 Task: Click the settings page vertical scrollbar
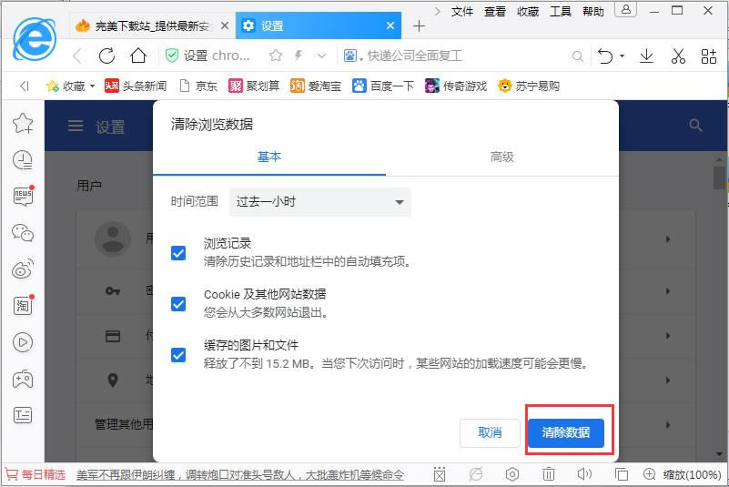(x=719, y=176)
